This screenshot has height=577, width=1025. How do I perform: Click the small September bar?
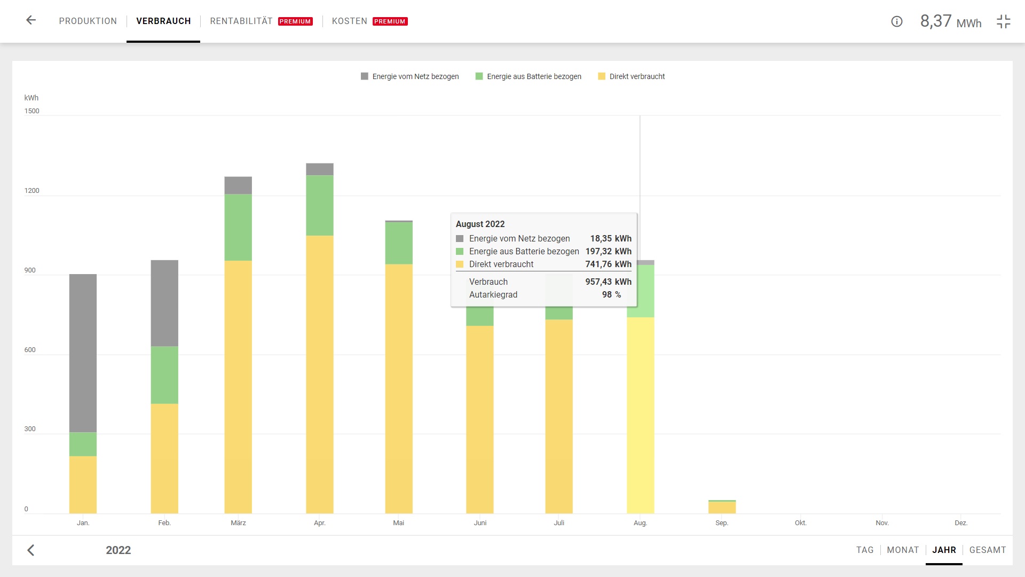722,508
